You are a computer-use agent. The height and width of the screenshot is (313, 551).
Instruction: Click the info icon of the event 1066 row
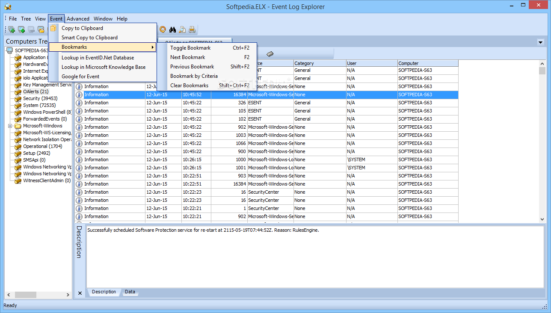[79, 143]
